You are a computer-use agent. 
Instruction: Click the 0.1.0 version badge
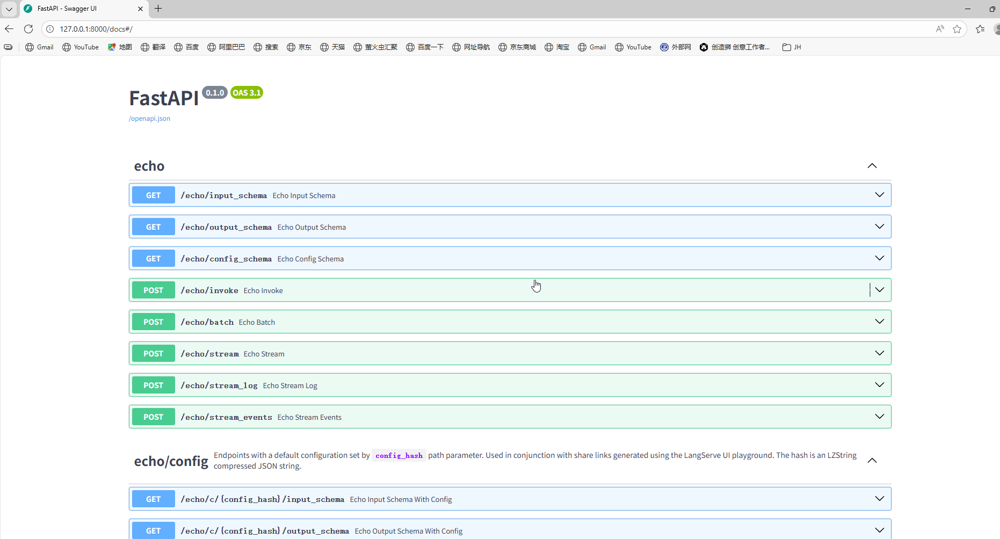click(x=215, y=93)
